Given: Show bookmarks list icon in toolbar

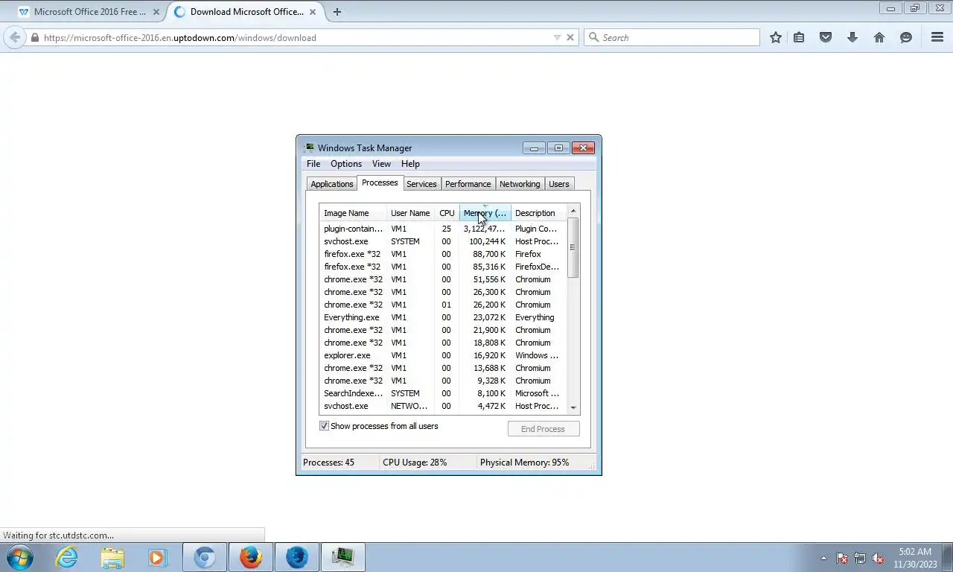Looking at the screenshot, I should click(799, 37).
